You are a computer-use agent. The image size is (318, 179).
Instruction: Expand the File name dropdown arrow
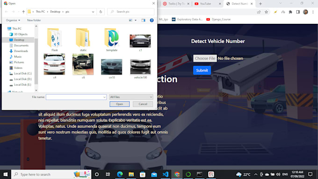point(104,97)
